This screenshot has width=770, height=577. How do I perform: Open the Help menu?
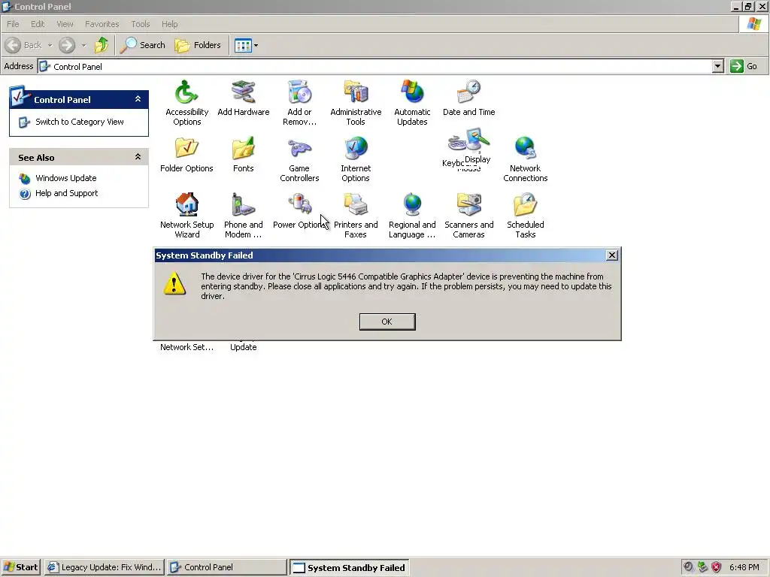[x=169, y=24]
